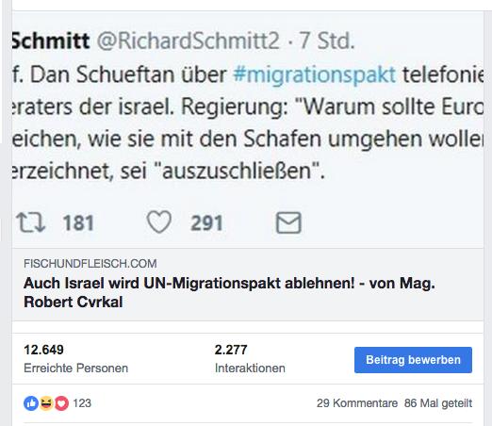Click the 7 Std. timestamp

coord(326,41)
